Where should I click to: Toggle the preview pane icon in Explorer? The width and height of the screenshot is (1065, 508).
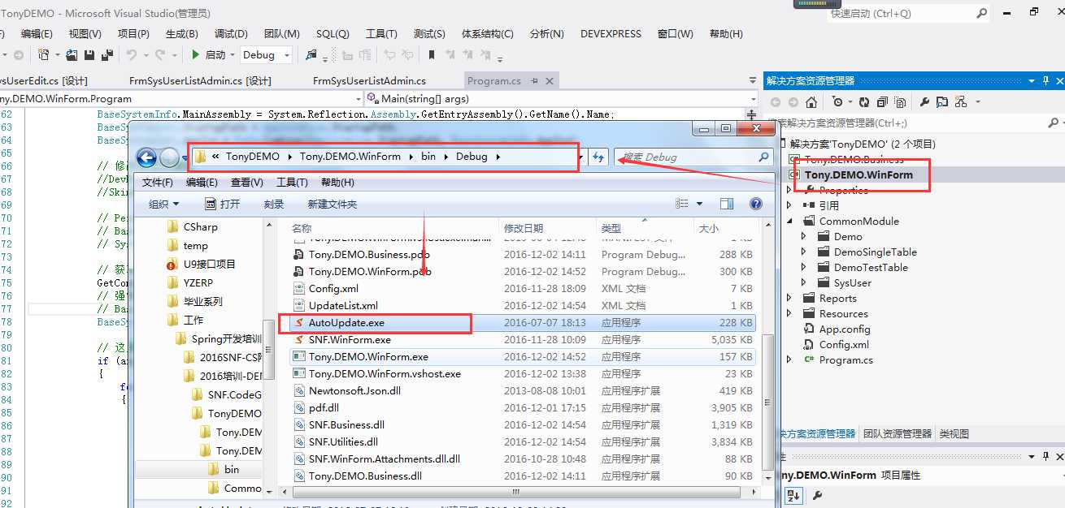tap(727, 204)
